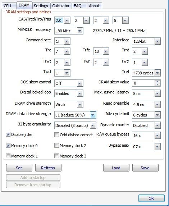Screen dimensions: 169x206
Task: Open the Trrd dropdown
Action: coord(140,51)
